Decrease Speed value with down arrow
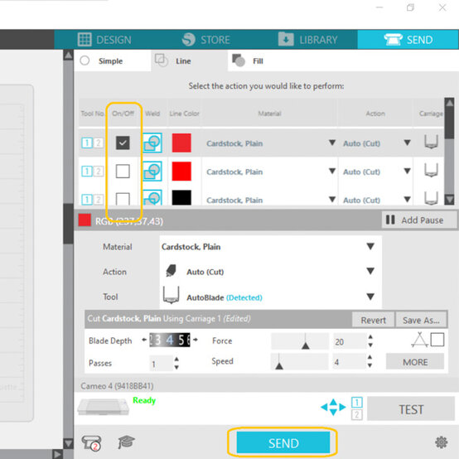Image resolution: width=459 pixels, height=459 pixels. click(370, 365)
